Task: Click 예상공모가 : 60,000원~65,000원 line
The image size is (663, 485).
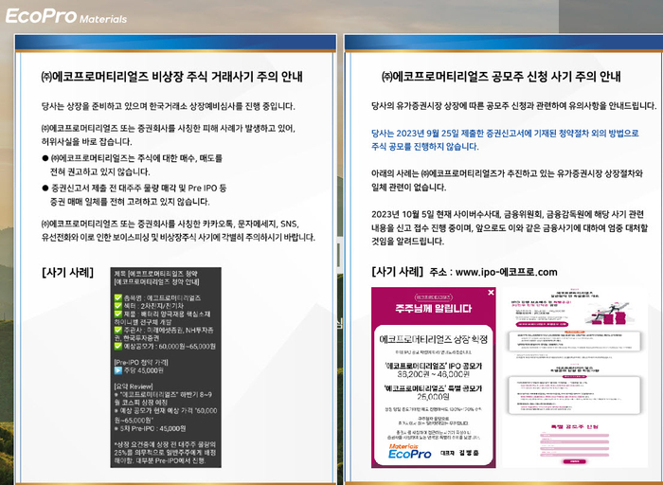Action: (x=165, y=347)
